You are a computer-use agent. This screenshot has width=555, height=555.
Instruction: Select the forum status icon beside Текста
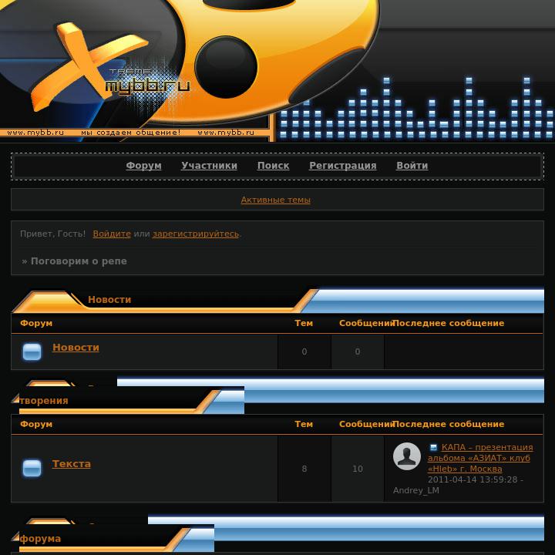[x=32, y=468]
